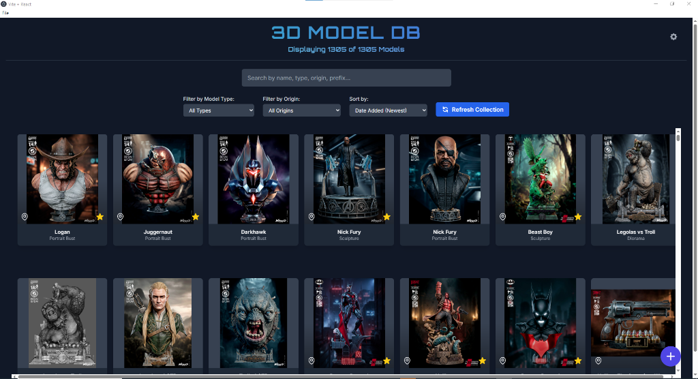Image resolution: width=698 pixels, height=379 pixels.
Task: Click the gold star on Hellboy statue card
Action: 482,361
